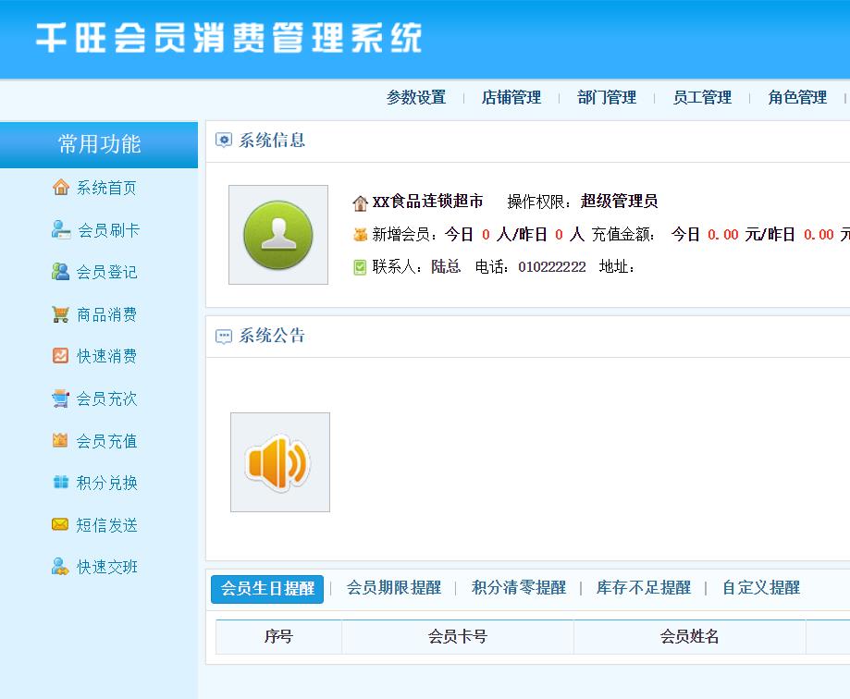Image resolution: width=850 pixels, height=699 pixels.
Task: Open 会员充次 in the sidebar
Action: [106, 399]
